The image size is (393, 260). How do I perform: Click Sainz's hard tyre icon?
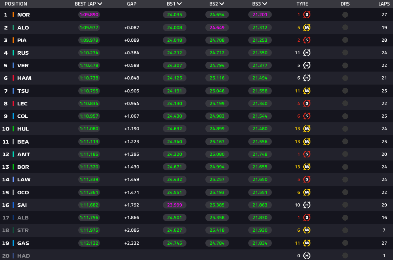(307, 205)
